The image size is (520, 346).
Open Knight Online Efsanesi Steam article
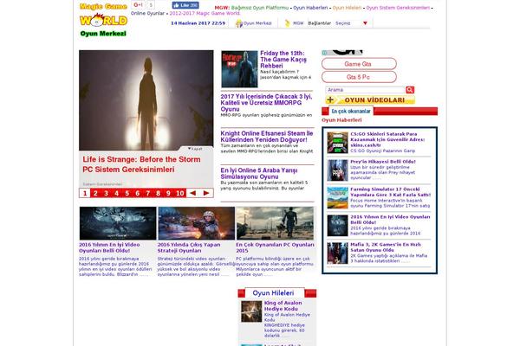click(x=267, y=137)
